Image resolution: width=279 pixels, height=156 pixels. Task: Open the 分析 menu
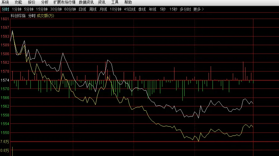click(x=45, y=2)
